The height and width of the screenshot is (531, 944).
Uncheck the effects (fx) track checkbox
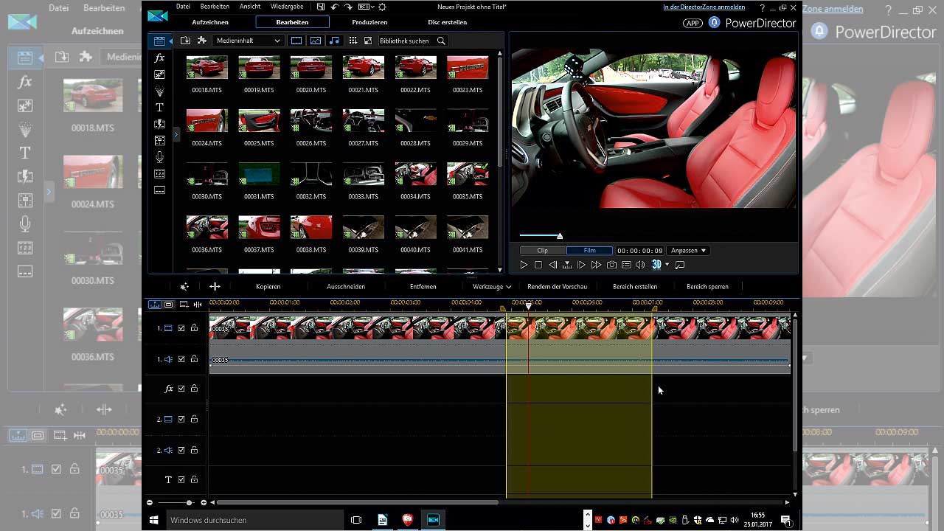(181, 389)
